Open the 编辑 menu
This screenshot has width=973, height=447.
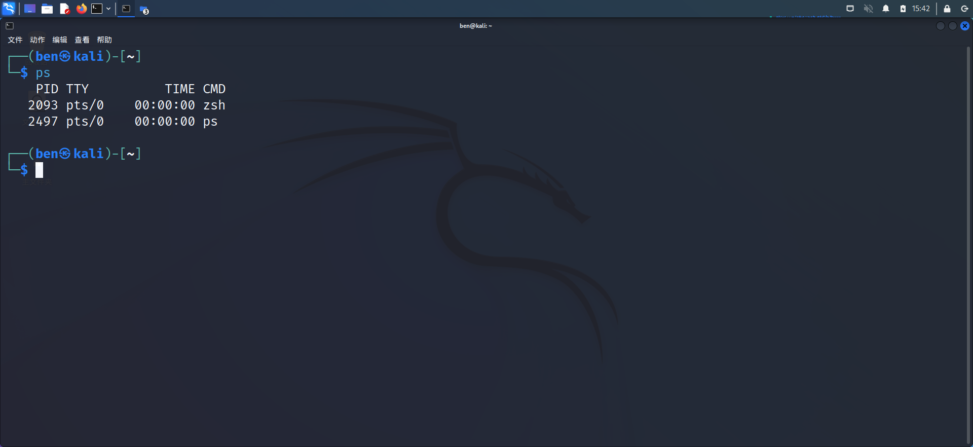point(60,40)
